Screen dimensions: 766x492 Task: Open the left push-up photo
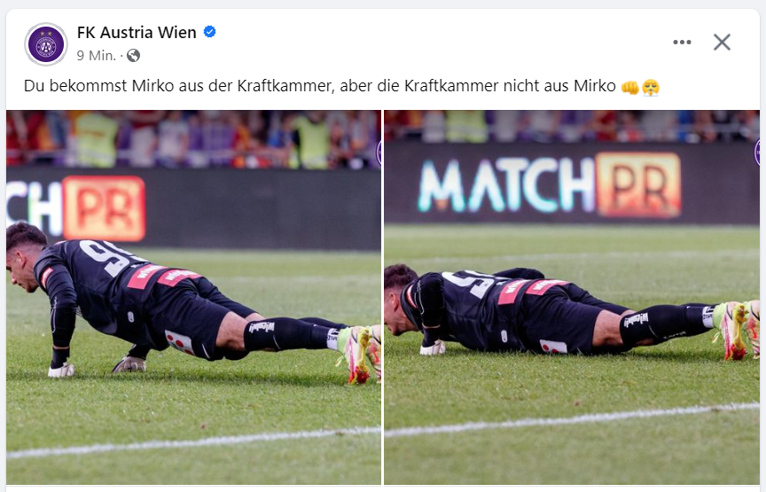(x=193, y=297)
